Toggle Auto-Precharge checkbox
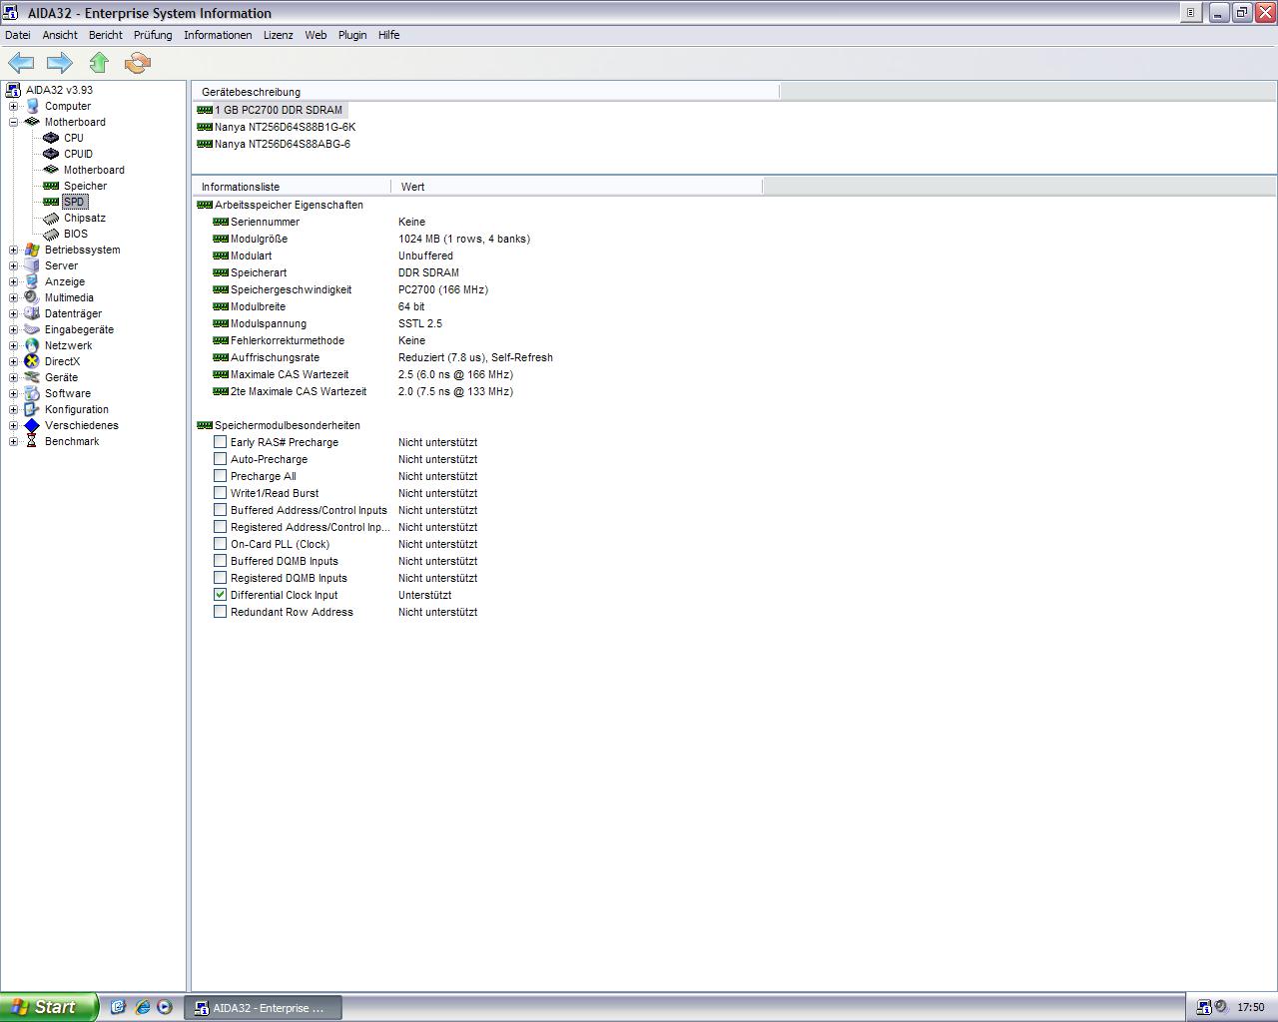Viewport: 1278px width, 1022px height. click(x=221, y=458)
